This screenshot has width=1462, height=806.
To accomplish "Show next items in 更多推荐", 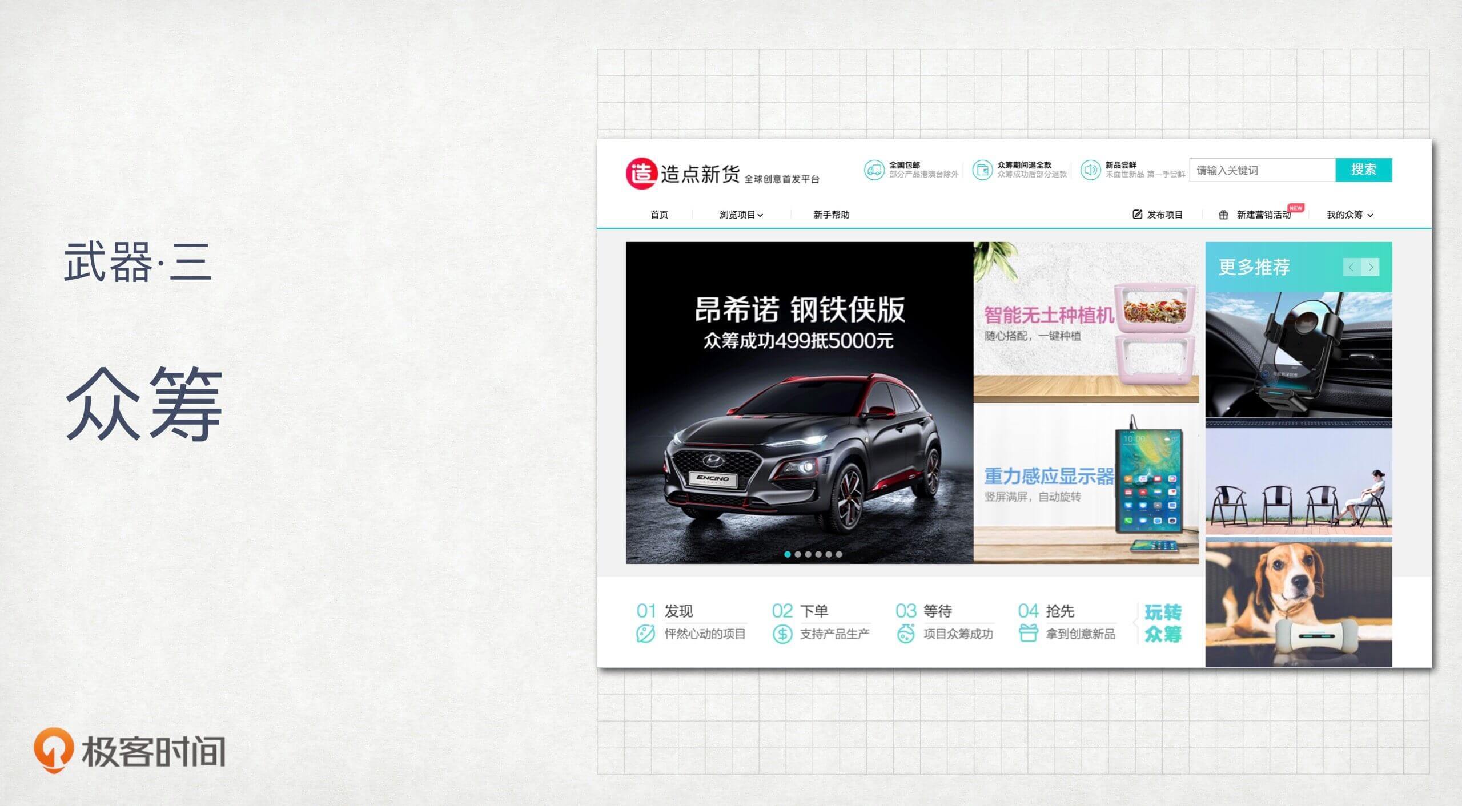I will click(x=1371, y=267).
